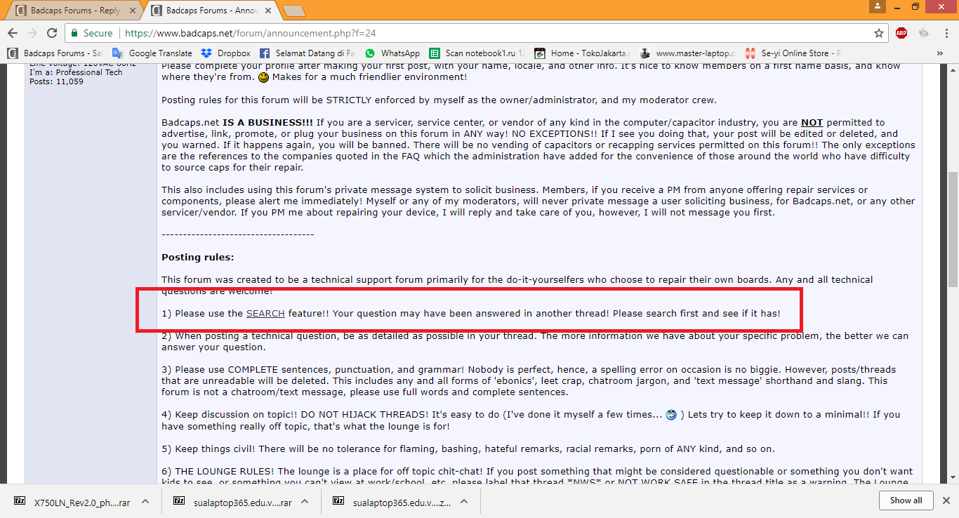Expand options for the X750LN_Rev2.0 download
Viewport: 959px width, 518px height.
[145, 501]
